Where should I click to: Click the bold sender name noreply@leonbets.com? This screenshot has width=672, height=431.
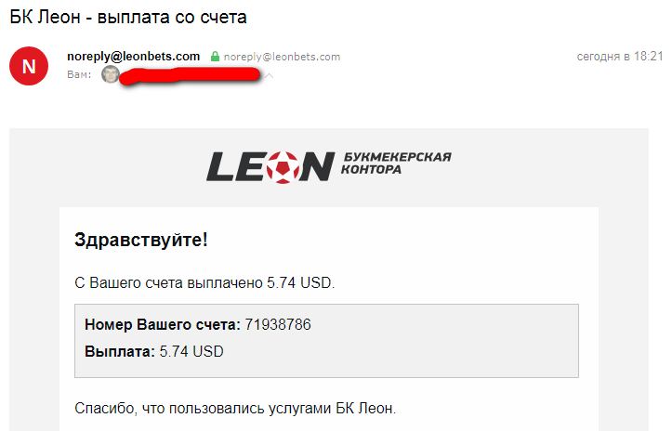[x=133, y=57]
